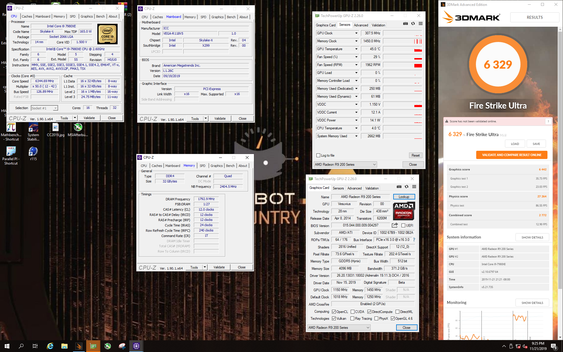This screenshot has height=352, width=563.
Task: Click the CPU-Z purple chip taskbar icon
Action: (x=136, y=346)
